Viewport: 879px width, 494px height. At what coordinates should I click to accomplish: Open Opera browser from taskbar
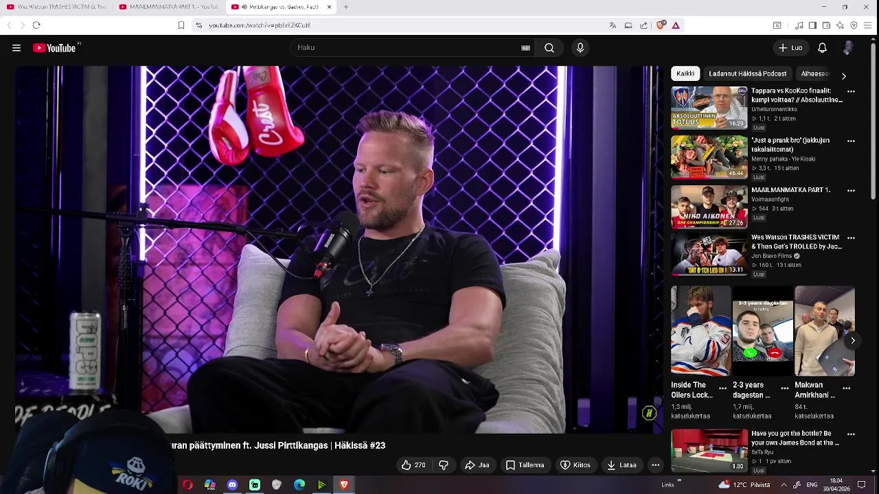187,485
